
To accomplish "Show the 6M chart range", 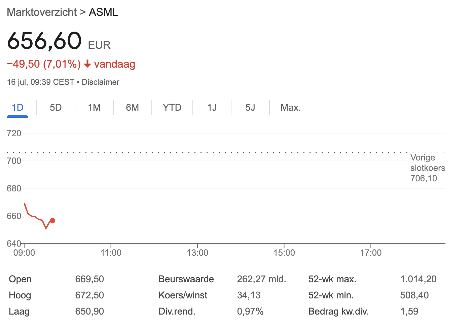I will point(133,108).
